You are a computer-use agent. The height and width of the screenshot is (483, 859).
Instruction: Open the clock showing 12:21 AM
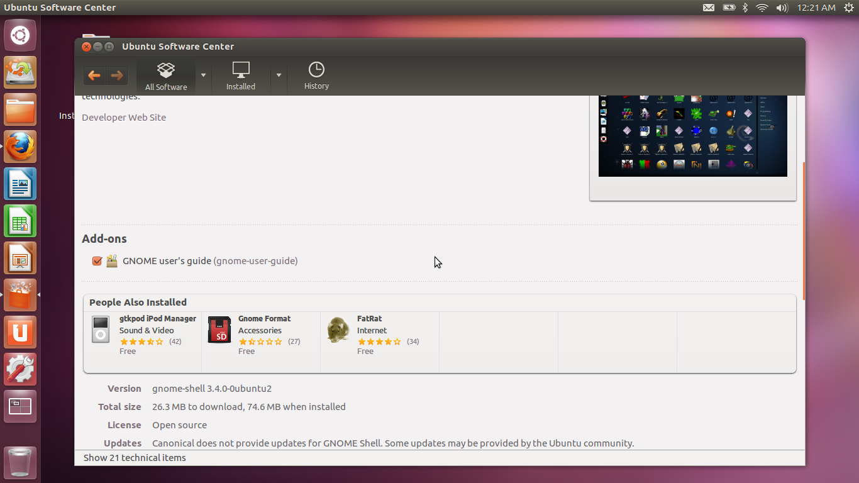[x=816, y=8]
